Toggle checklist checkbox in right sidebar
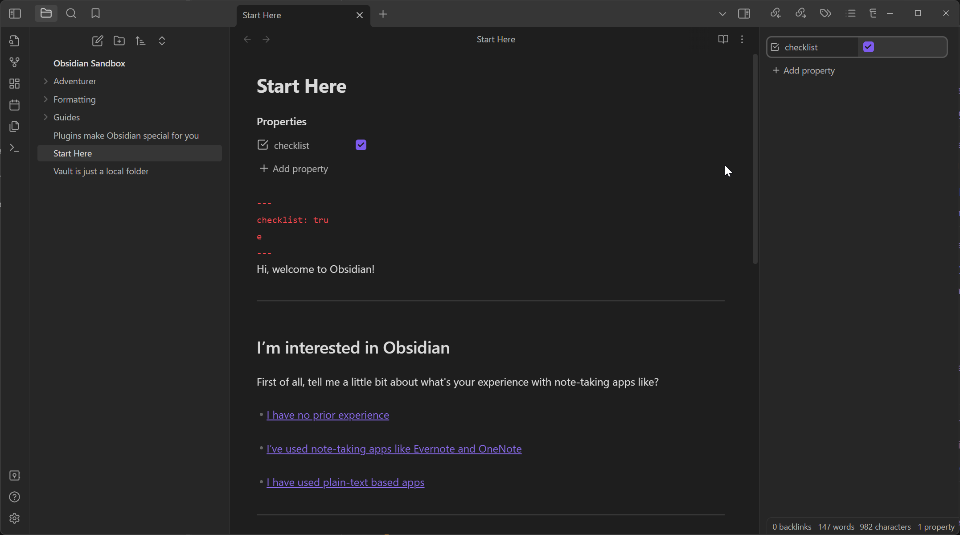Image resolution: width=960 pixels, height=535 pixels. 869,47
